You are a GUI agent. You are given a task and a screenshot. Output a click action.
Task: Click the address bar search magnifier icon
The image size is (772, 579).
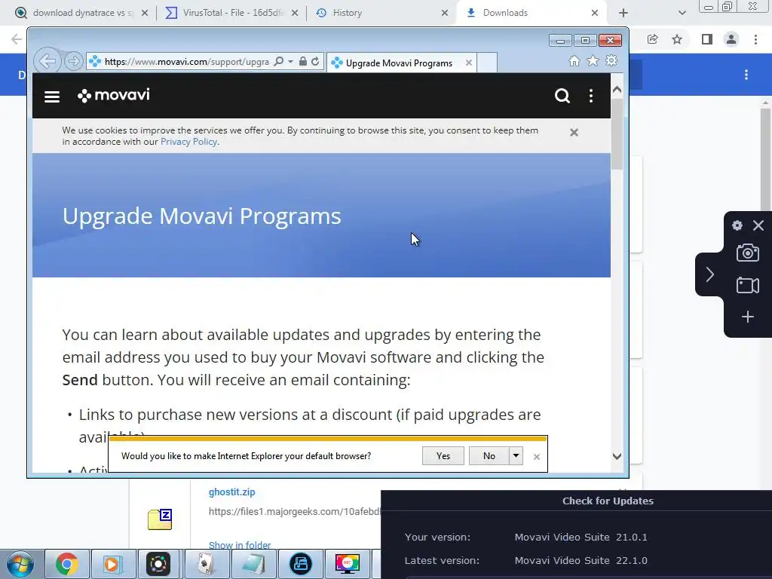(279, 61)
